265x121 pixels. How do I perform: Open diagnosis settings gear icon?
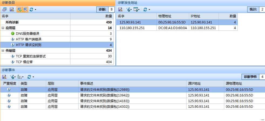pos(4,9)
